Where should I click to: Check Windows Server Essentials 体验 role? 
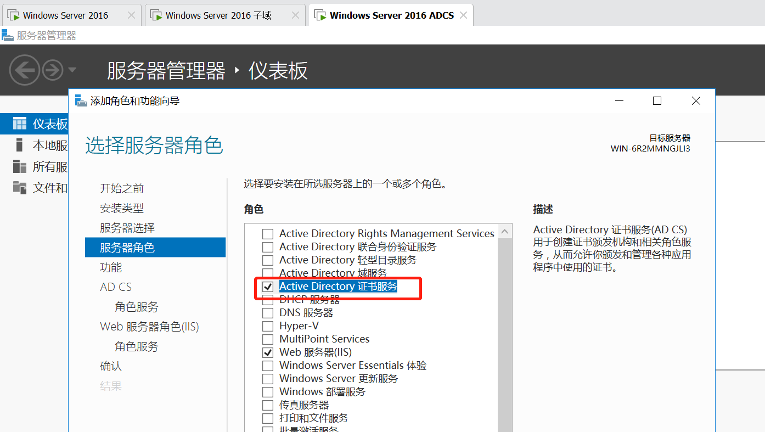tap(268, 366)
